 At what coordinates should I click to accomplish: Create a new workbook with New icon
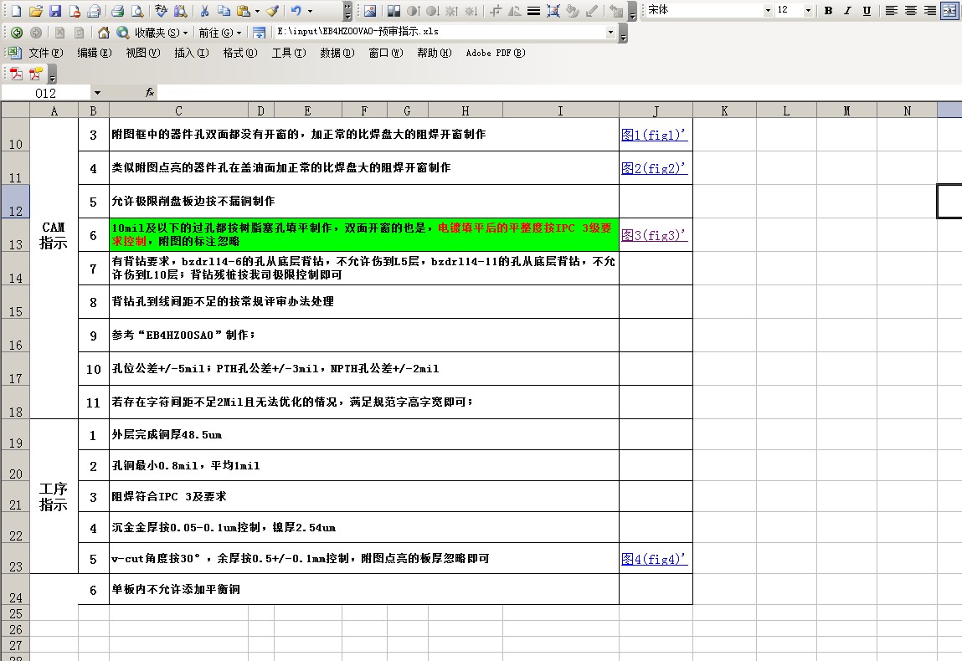pos(16,10)
